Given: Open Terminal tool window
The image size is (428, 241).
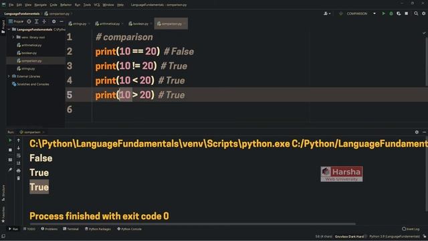Looking at the screenshot, I should (71, 229).
